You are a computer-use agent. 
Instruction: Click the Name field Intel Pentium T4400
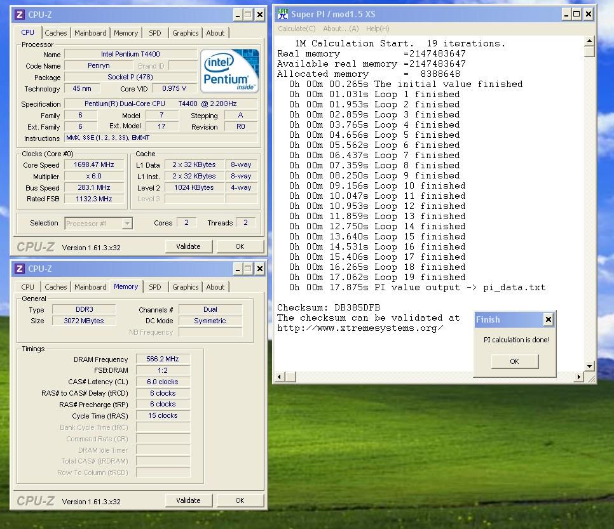click(130, 54)
